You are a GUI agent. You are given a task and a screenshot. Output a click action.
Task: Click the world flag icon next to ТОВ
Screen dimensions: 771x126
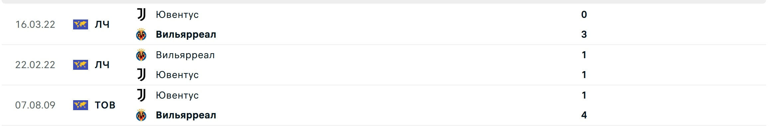point(80,105)
